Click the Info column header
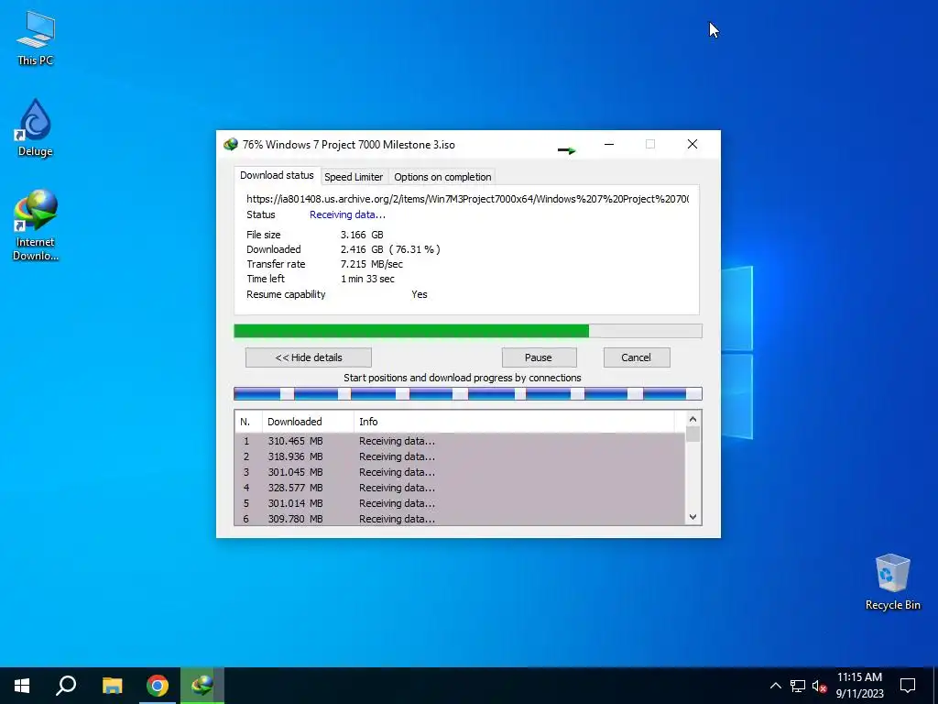938x704 pixels. tap(515, 422)
